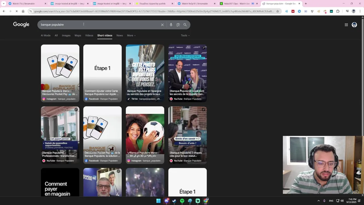Open 'Professionnels : transformez' YouTube video
The height and width of the screenshot is (205, 364).
point(60,135)
